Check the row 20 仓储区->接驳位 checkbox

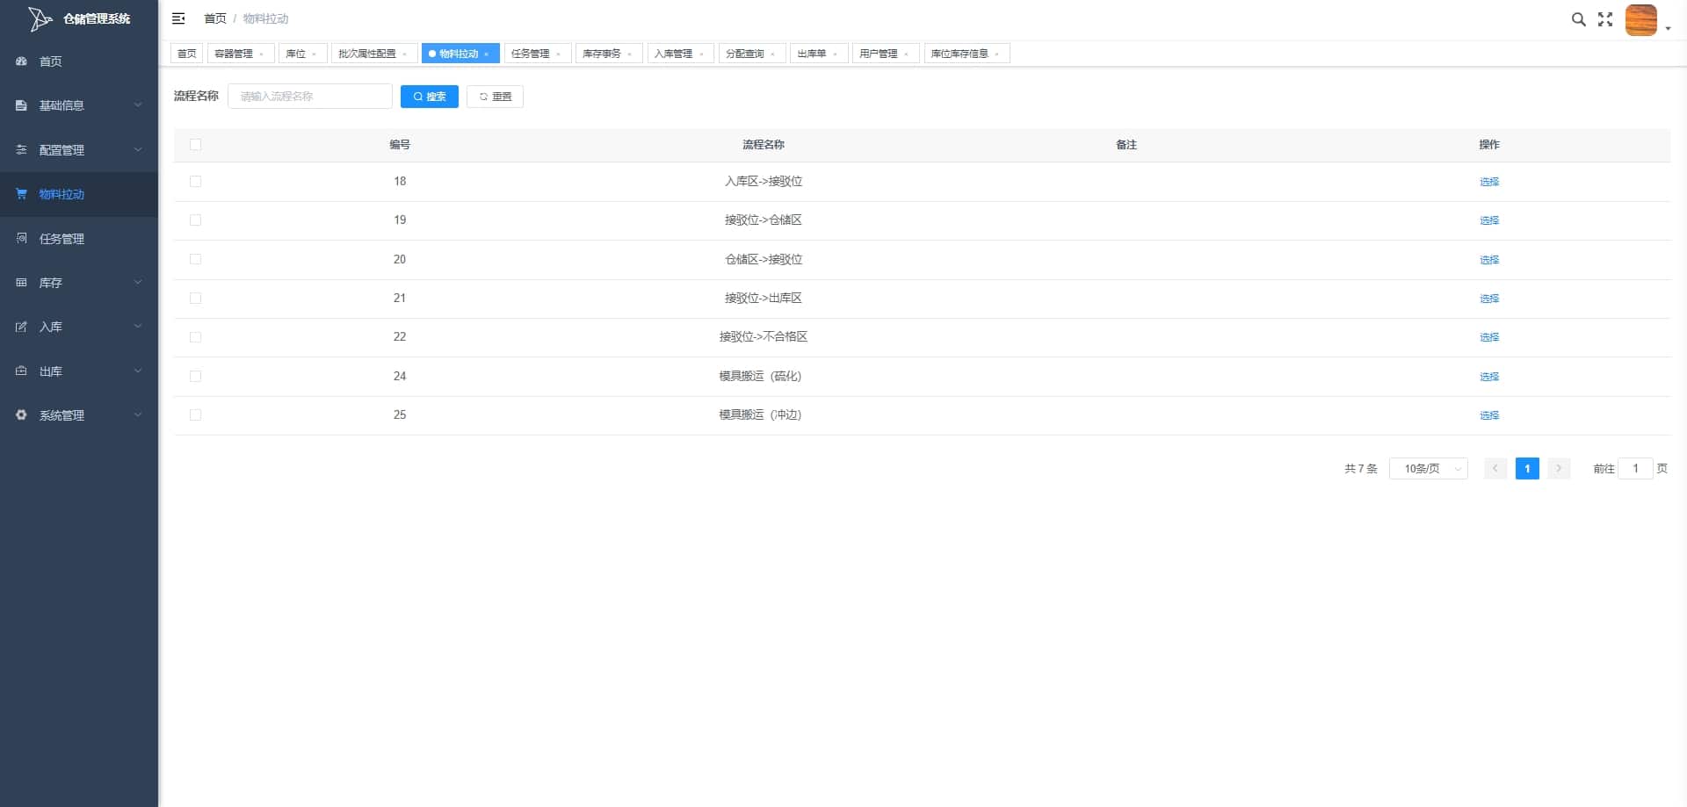click(x=195, y=260)
